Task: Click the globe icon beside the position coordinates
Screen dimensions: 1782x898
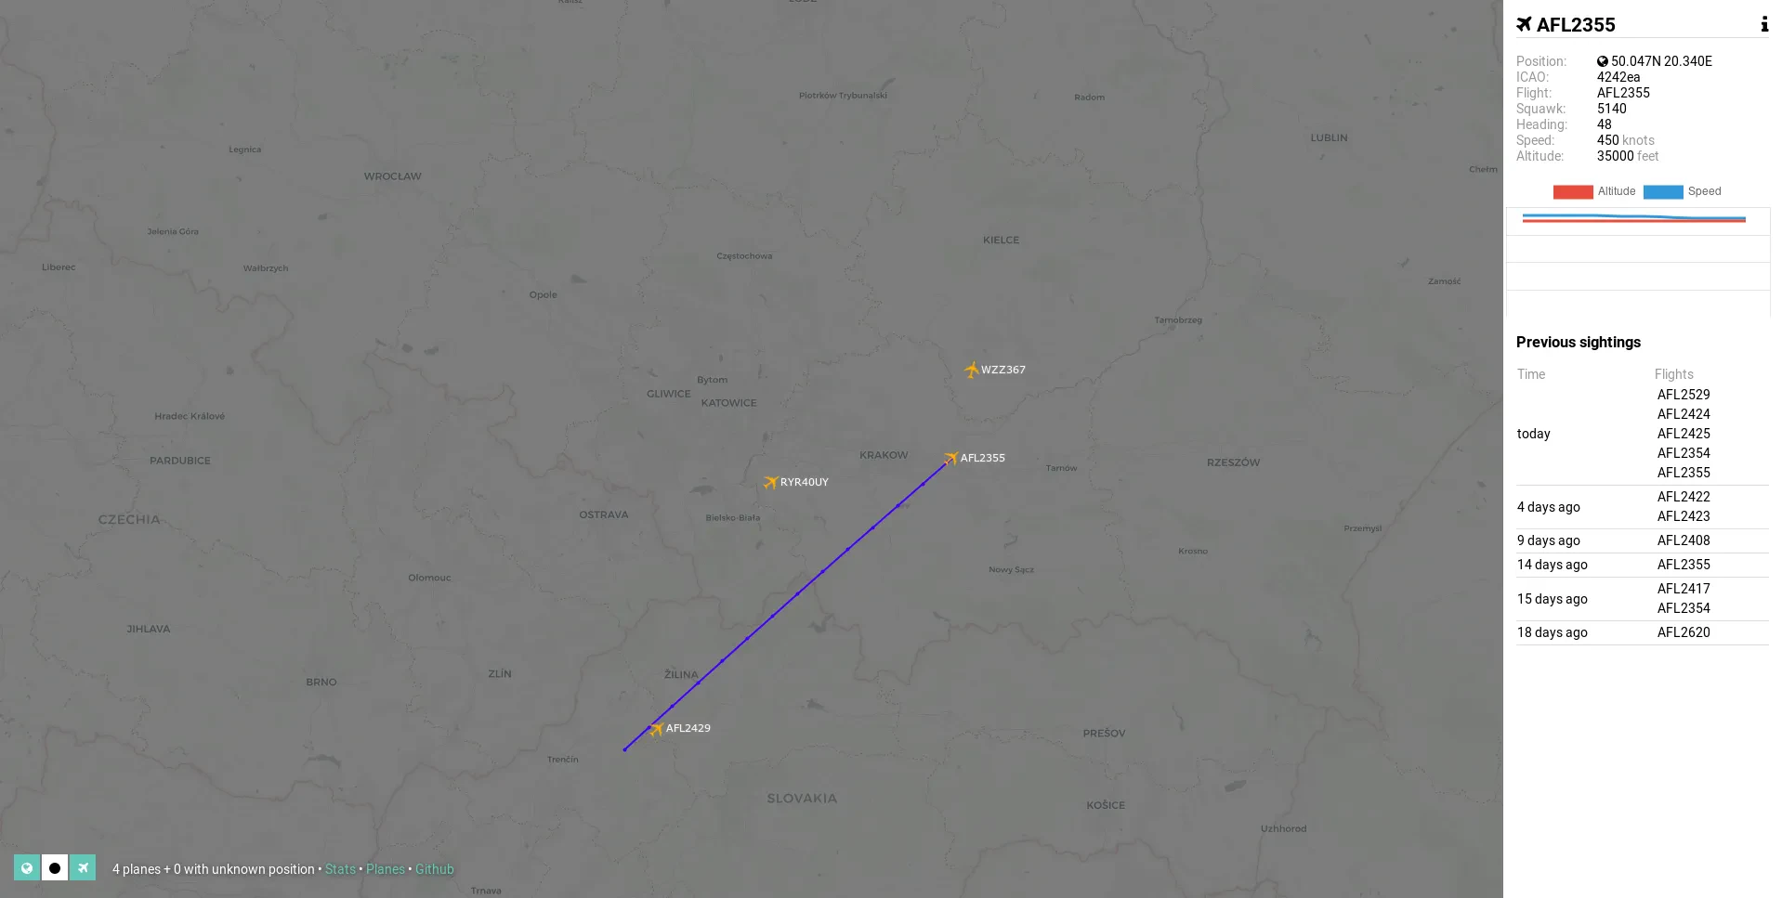Action: (1603, 61)
